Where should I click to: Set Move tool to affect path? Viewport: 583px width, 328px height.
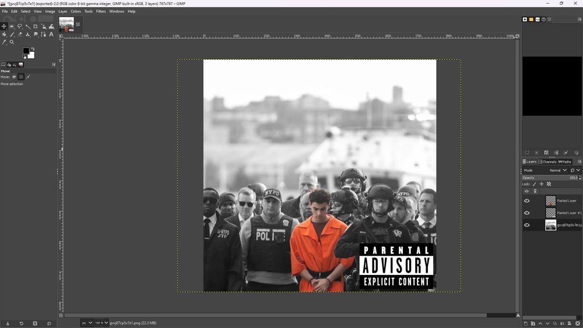tap(28, 77)
